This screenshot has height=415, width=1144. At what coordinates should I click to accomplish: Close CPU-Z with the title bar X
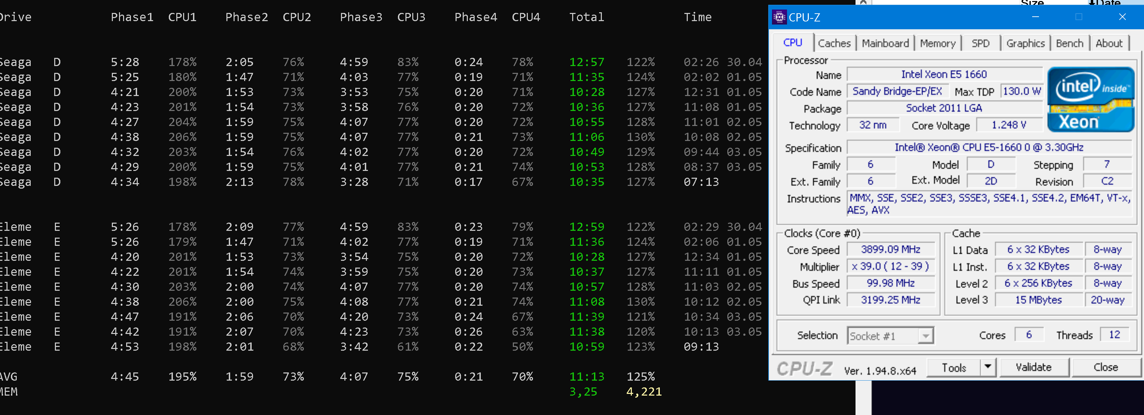pyautogui.click(x=1122, y=17)
